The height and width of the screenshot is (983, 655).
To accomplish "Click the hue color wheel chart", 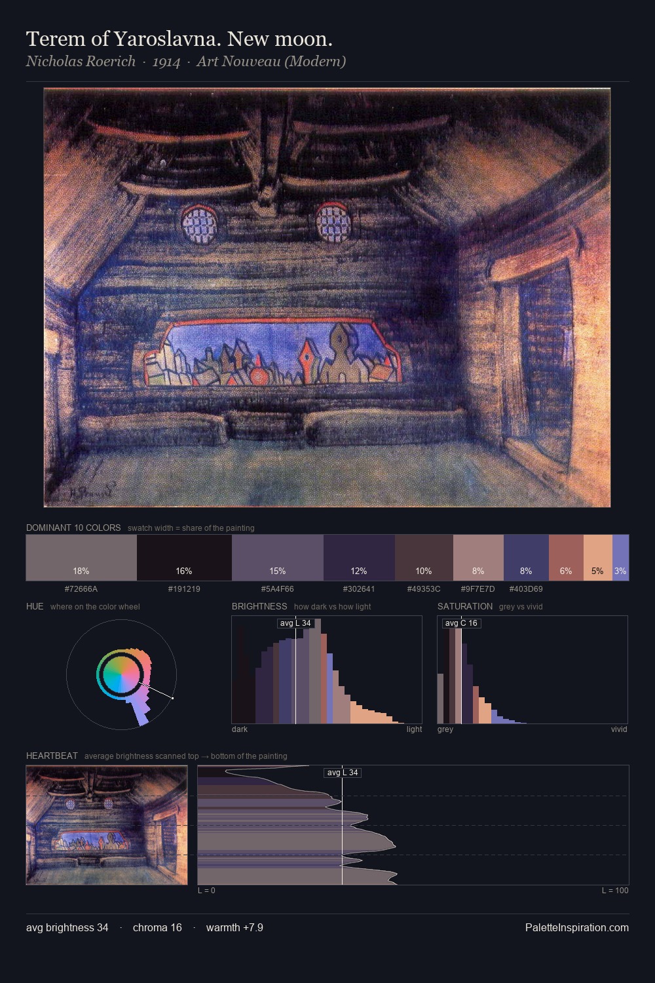I will tap(121, 674).
